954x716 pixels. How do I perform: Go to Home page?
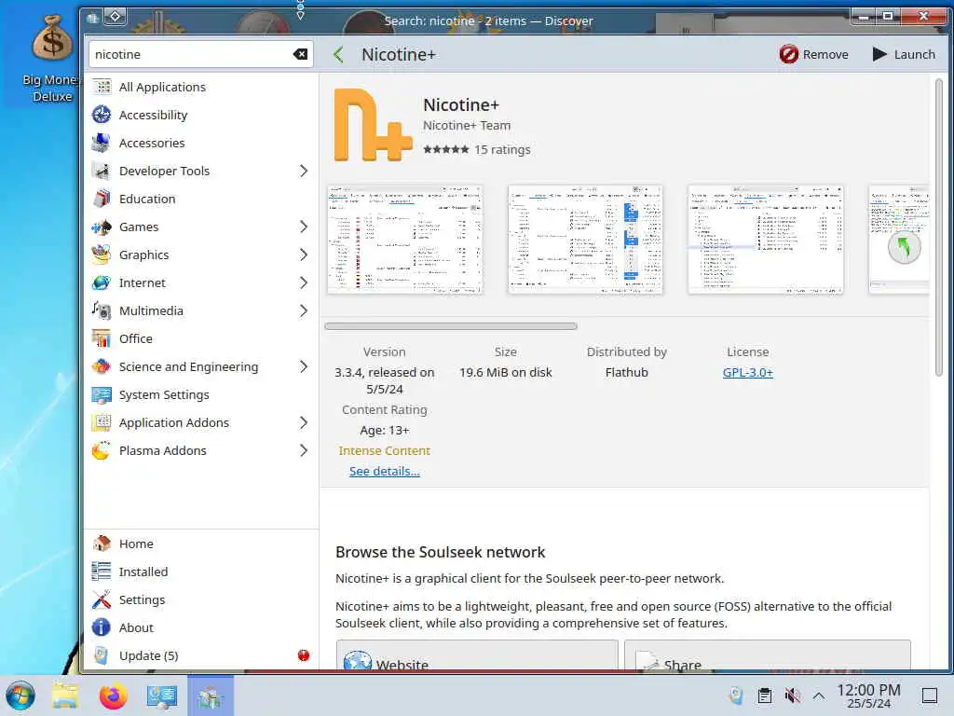point(201,544)
